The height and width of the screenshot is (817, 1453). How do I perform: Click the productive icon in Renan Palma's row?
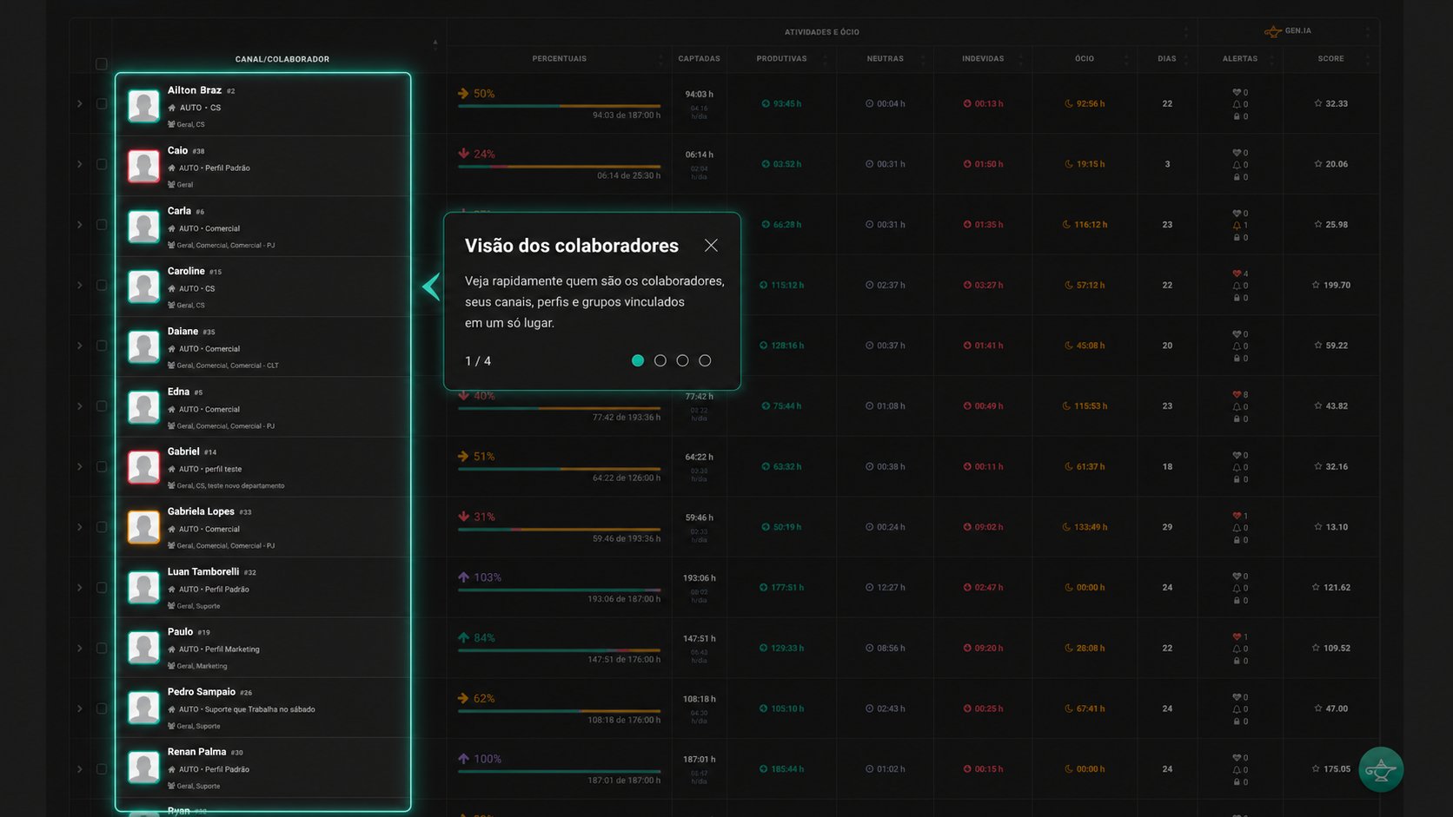coord(764,769)
